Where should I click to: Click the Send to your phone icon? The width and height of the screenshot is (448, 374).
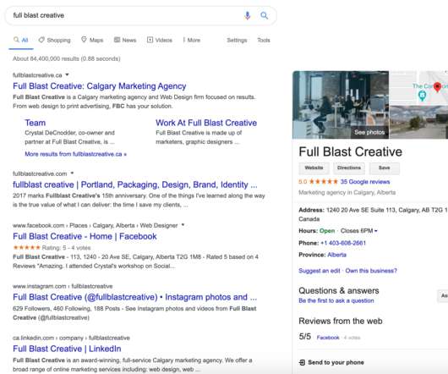(x=302, y=362)
